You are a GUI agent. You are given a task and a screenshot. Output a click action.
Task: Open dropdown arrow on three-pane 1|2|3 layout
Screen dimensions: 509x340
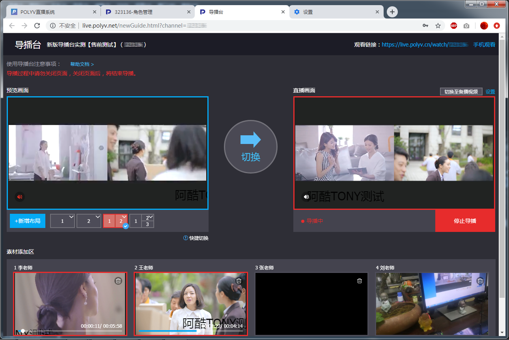tap(151, 217)
